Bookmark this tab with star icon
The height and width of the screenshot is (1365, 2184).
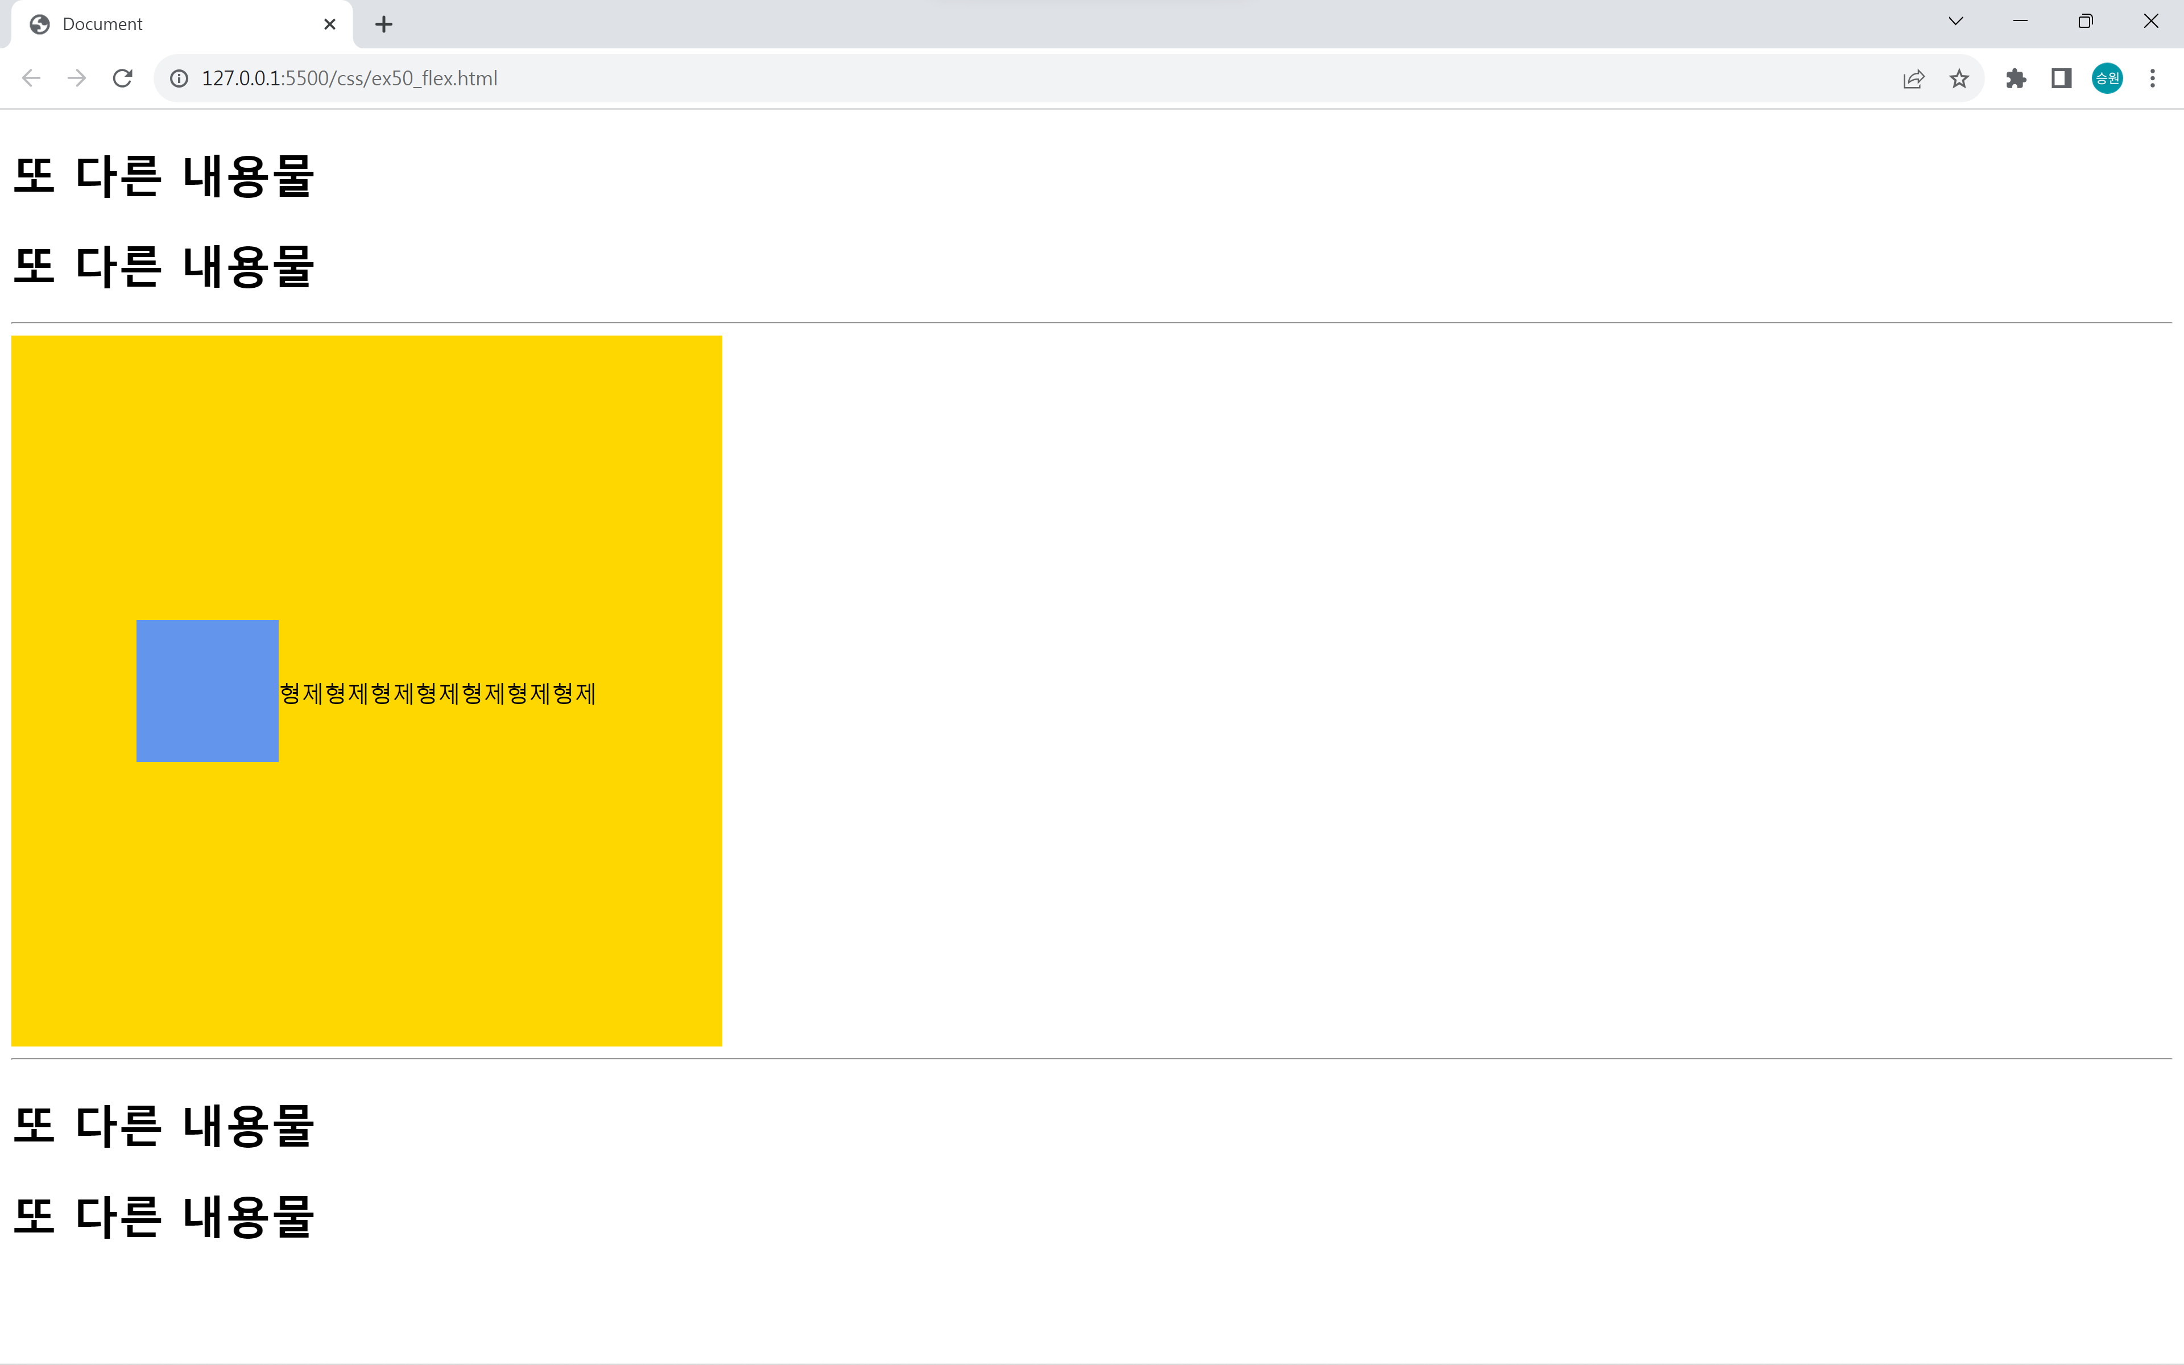1958,78
